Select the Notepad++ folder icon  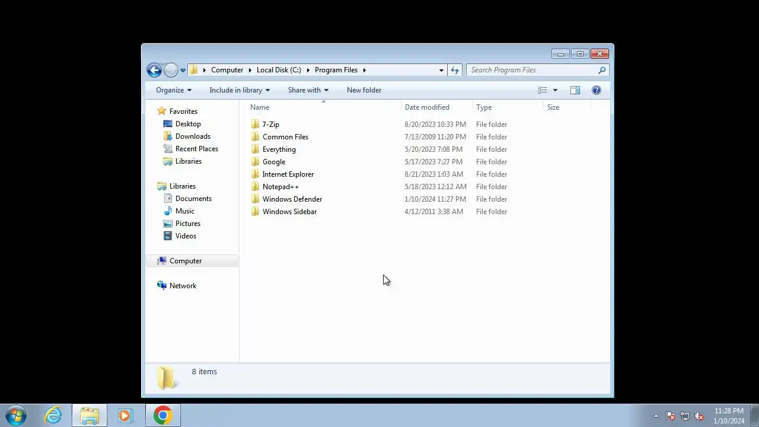(x=256, y=187)
